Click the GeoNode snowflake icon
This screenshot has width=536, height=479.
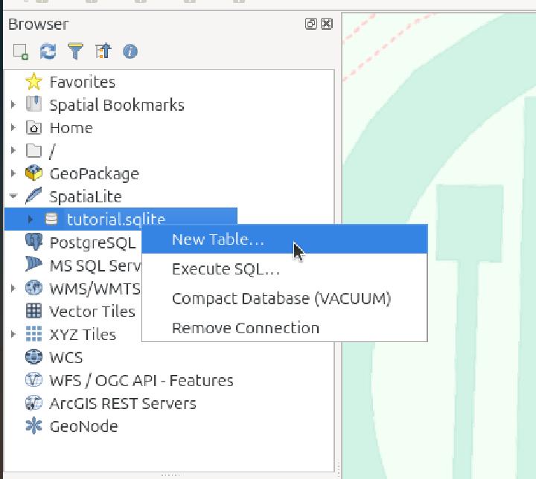coord(33,426)
